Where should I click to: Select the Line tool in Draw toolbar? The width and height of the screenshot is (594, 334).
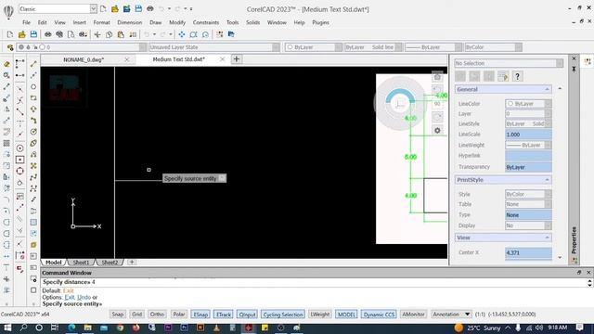pos(33,64)
